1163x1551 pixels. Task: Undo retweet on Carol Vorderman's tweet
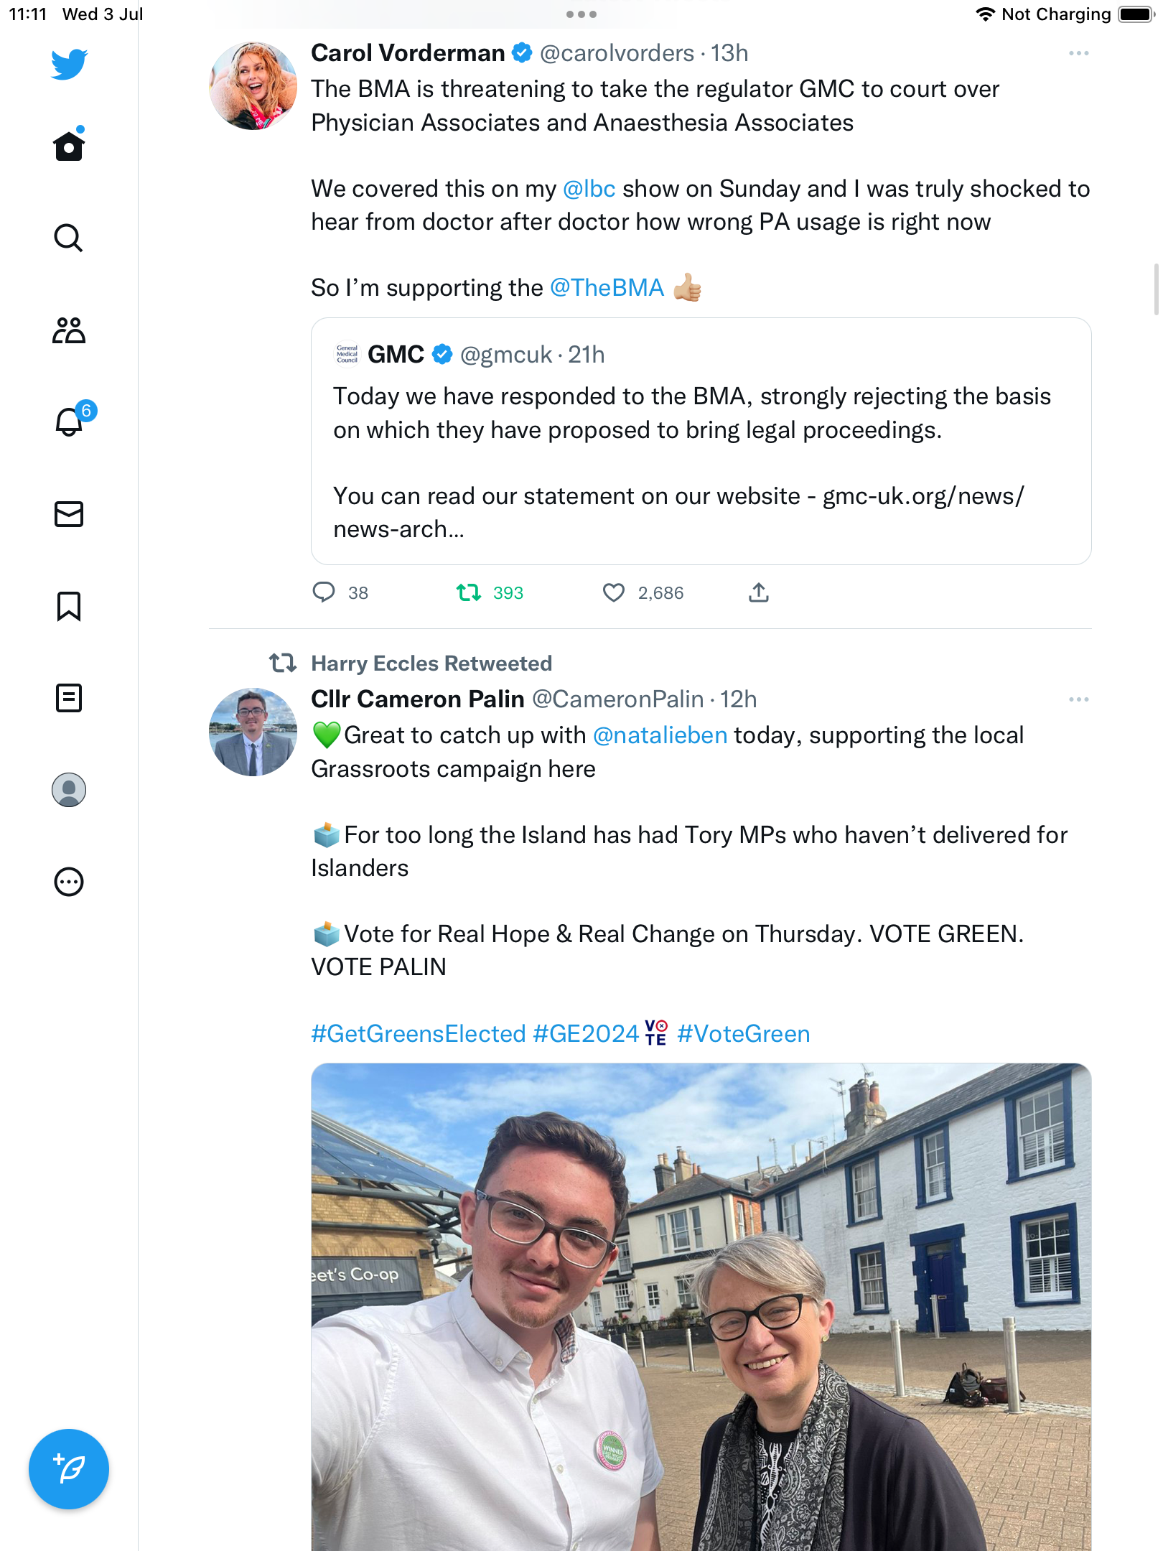tap(469, 593)
